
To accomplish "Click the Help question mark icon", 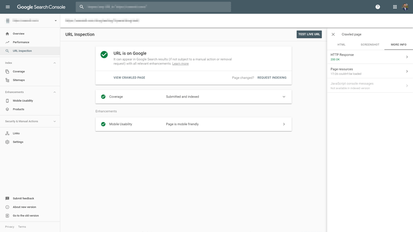I will click(x=378, y=7).
